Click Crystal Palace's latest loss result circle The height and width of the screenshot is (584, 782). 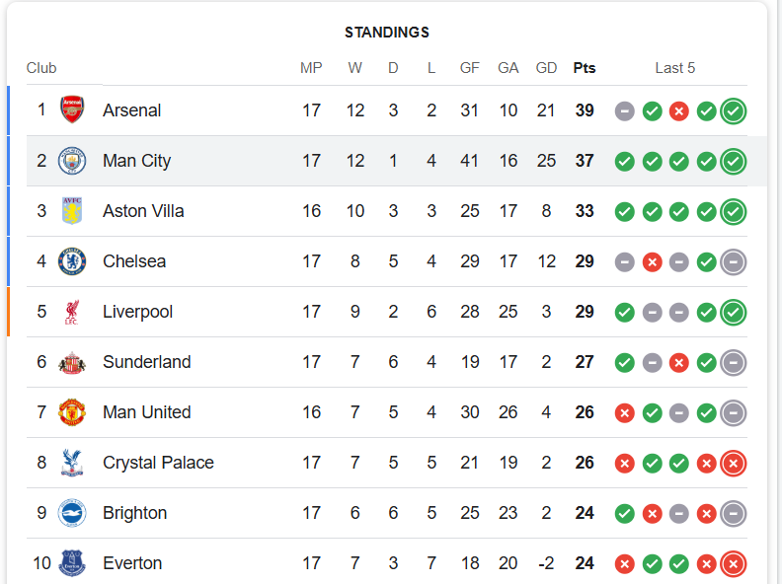point(733,463)
